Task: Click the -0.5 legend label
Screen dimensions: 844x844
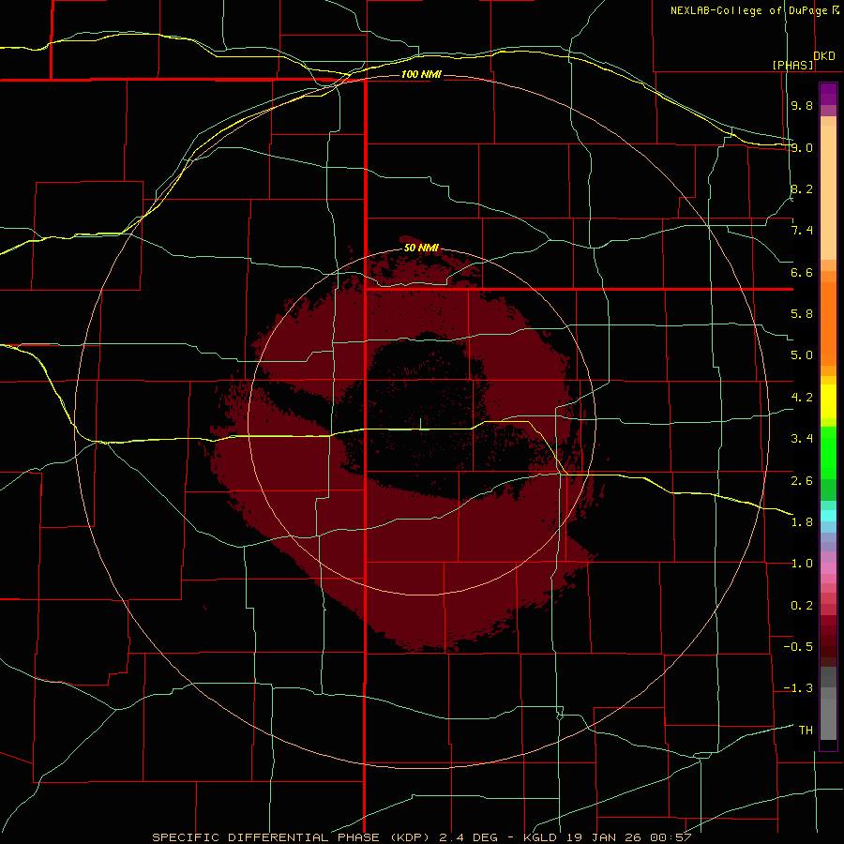Action: [798, 647]
